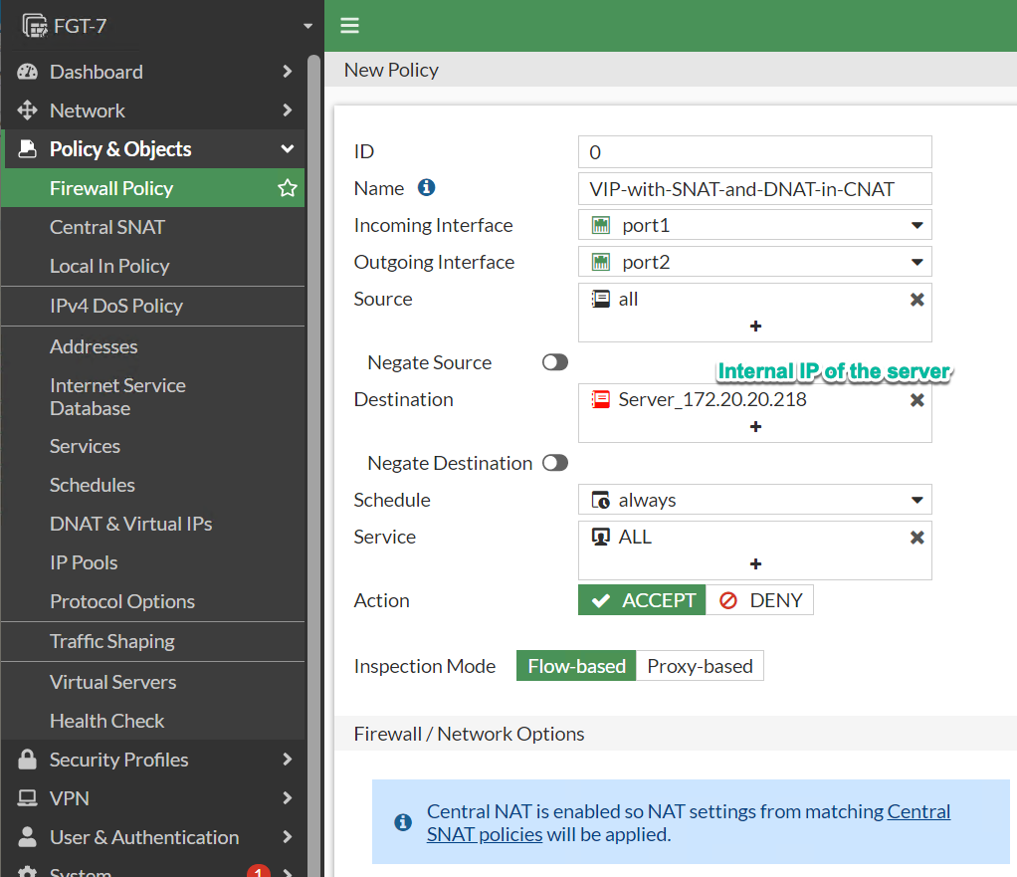The width and height of the screenshot is (1017, 877).
Task: Click the hamburger menu icon in green header
Action: (349, 25)
